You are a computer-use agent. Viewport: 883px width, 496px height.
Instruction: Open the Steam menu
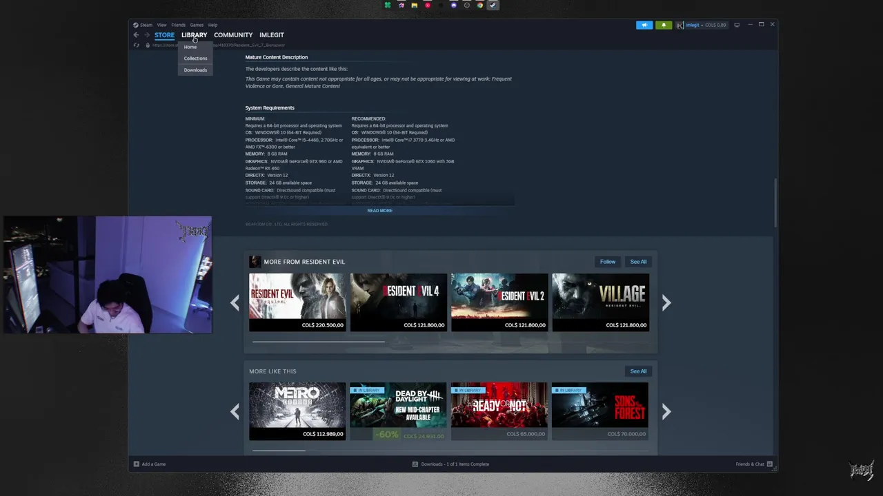(x=146, y=25)
